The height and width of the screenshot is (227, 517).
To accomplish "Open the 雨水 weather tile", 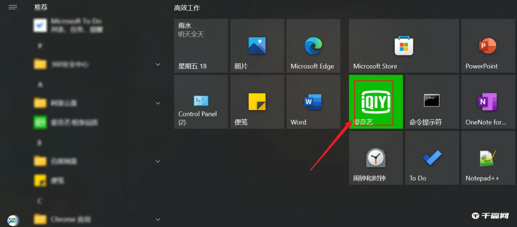I will (x=201, y=46).
